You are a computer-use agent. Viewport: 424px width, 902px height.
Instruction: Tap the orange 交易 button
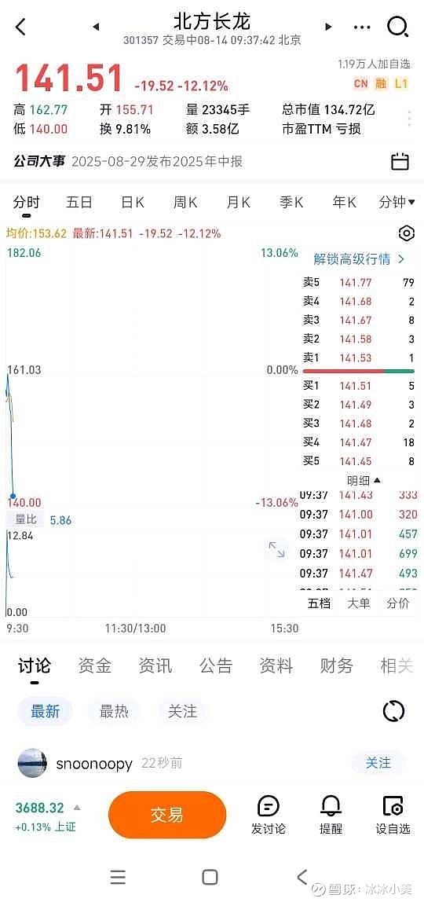(x=167, y=815)
